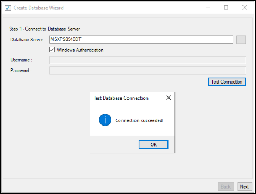Click the 'Database Server :' label
The height and width of the screenshot is (194, 256).
click(28, 40)
